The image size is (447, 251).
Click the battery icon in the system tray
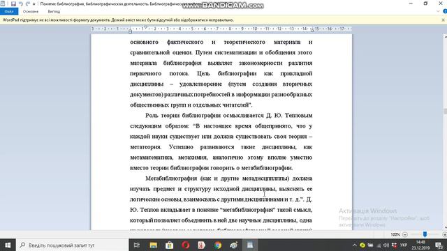point(370,245)
